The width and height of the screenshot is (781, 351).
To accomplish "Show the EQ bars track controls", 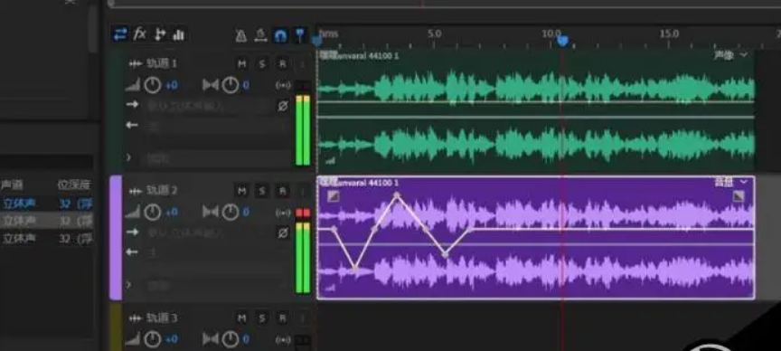I will 178,34.
